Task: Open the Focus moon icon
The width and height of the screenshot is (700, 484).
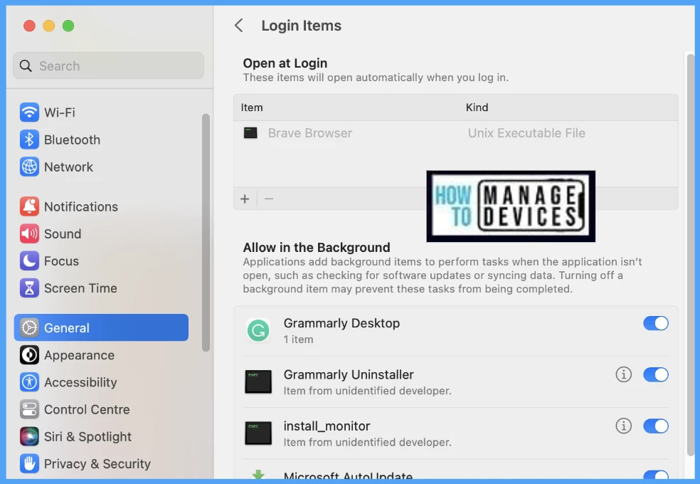Action: tap(29, 261)
